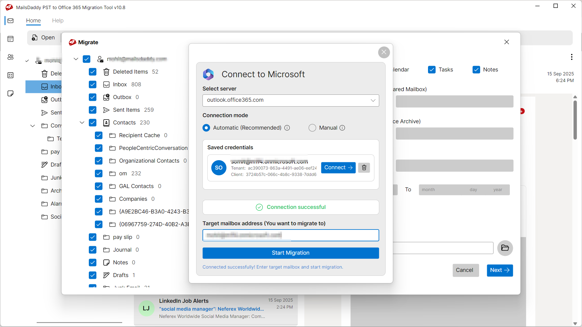Open the mail view in the left sidebar
Image resolution: width=582 pixels, height=327 pixels.
pos(11,21)
